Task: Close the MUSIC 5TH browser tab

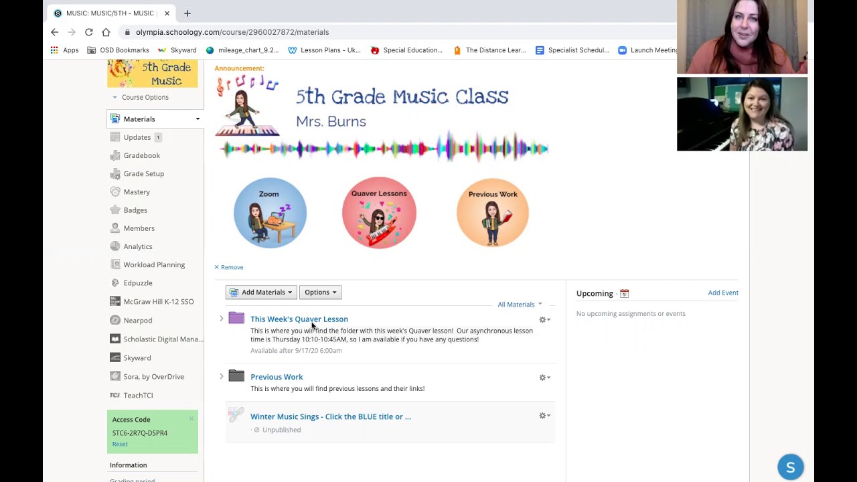Action: click(167, 13)
